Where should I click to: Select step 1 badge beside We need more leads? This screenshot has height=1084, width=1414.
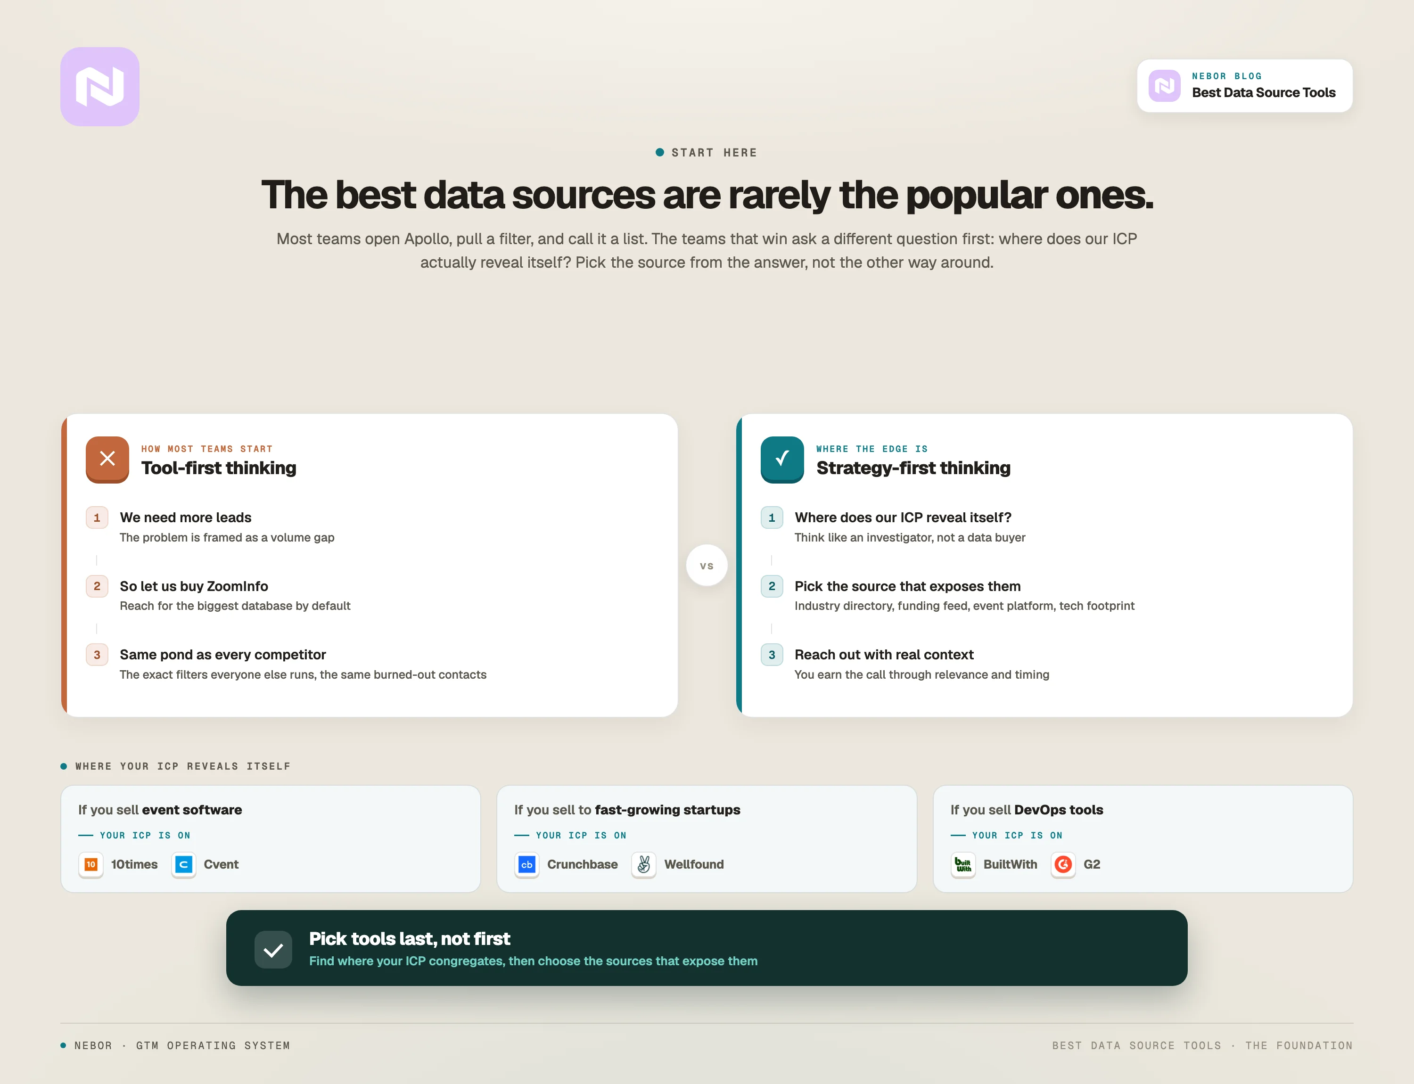click(x=97, y=517)
